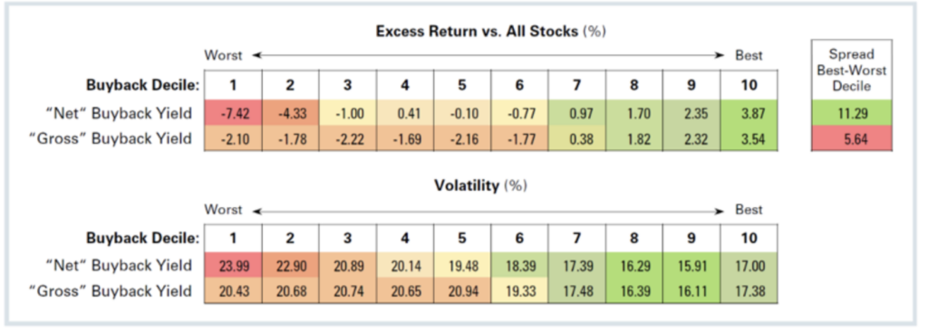Image resolution: width=928 pixels, height=331 pixels.
Task: Select the 17.38 Gross volatility cell
Action: tap(749, 291)
